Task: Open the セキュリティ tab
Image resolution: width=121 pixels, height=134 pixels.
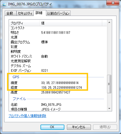Action: (x=25, y=13)
